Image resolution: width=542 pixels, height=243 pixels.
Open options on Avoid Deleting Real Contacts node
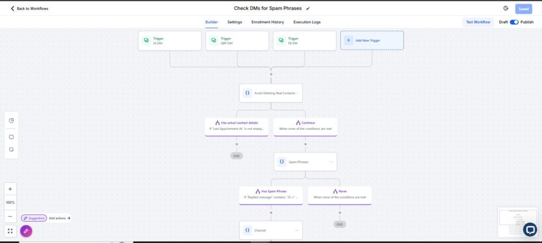pyautogui.click(x=296, y=93)
